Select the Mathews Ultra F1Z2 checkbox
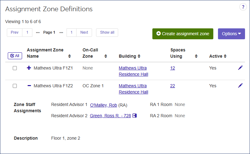Viewport: 250px width, 154px height. pos(15,86)
